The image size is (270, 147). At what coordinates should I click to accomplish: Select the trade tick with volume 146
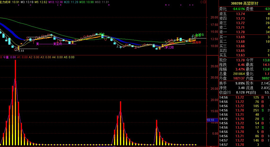244,141
